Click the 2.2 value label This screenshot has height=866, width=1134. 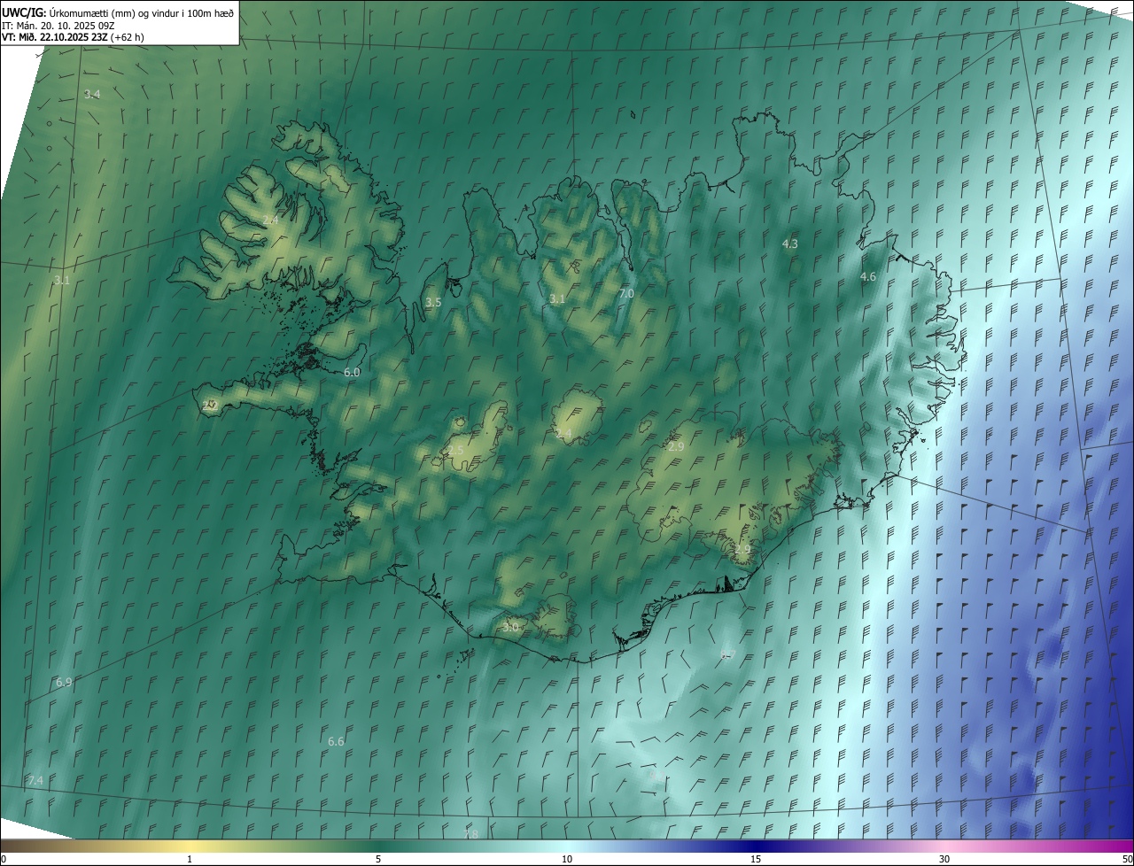tap(209, 405)
